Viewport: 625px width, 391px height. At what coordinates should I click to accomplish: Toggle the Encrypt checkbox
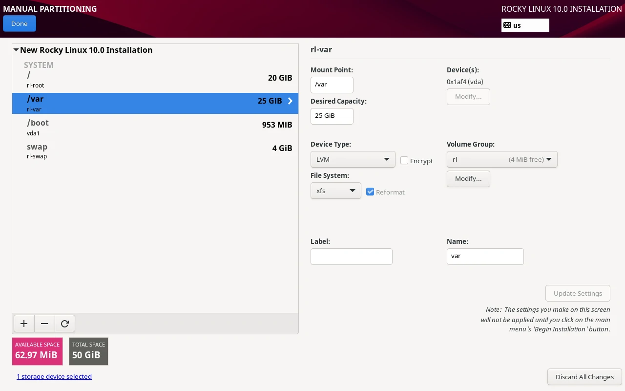pos(404,160)
